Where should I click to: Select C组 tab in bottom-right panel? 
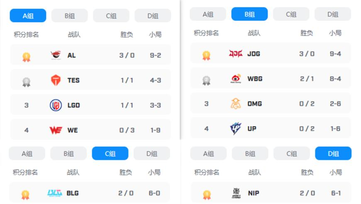coord(292,153)
